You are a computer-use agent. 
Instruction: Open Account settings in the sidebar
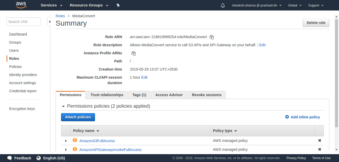(x=22, y=83)
